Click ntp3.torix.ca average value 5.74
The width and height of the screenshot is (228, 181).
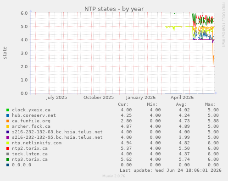(184, 159)
